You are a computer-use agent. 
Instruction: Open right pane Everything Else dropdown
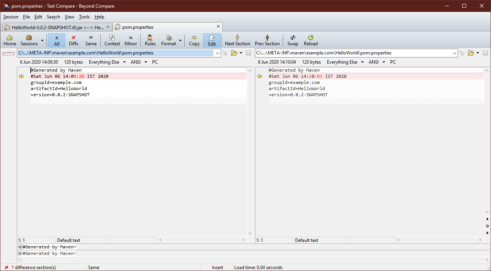pyautogui.click(x=345, y=62)
